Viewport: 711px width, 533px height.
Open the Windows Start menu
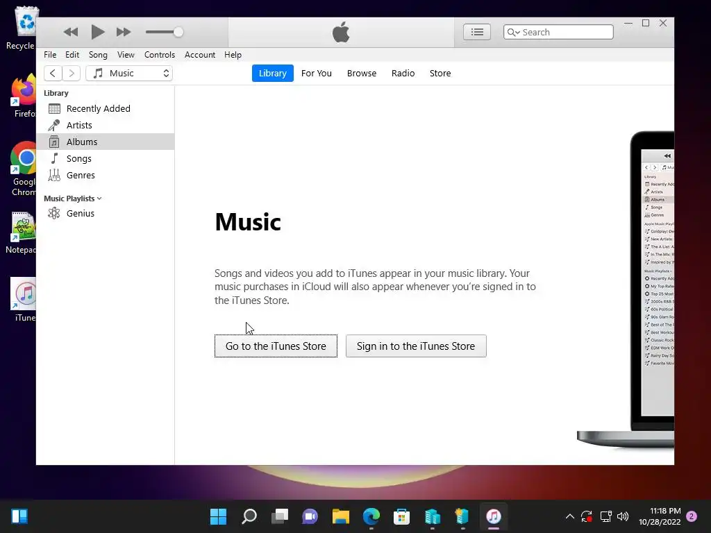point(218,516)
